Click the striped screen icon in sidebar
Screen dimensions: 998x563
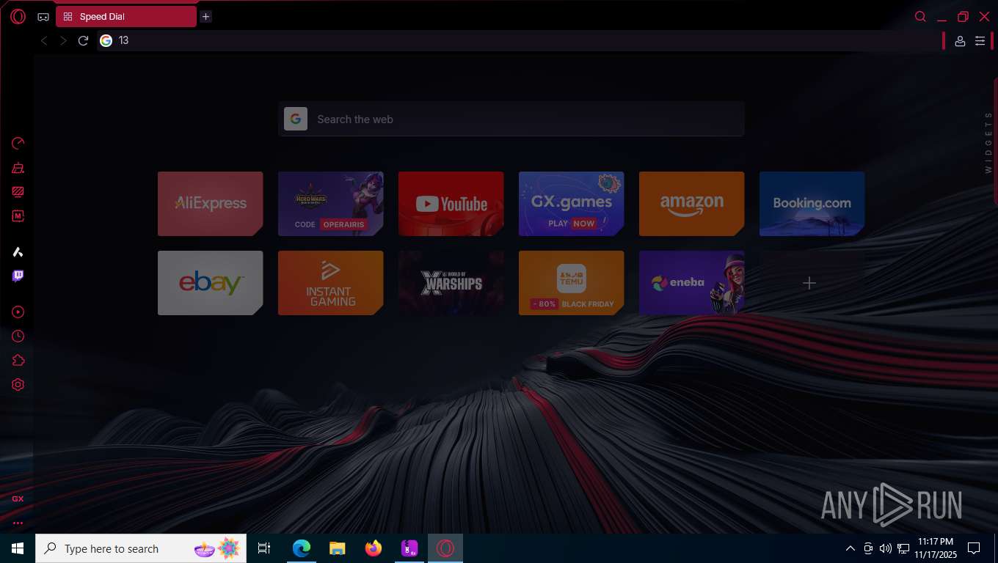pos(18,192)
